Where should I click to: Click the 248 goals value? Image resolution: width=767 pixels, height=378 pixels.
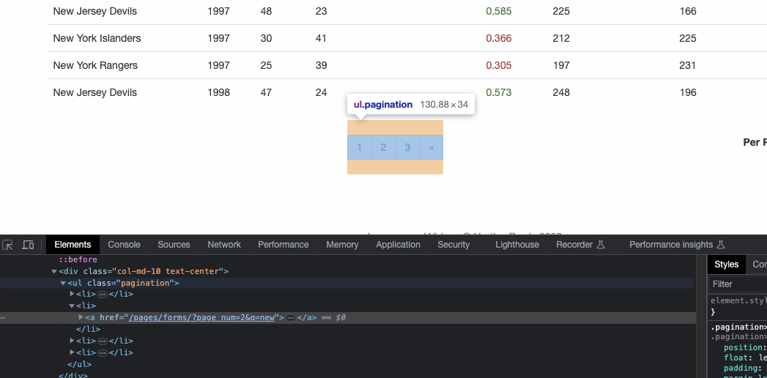(x=561, y=92)
